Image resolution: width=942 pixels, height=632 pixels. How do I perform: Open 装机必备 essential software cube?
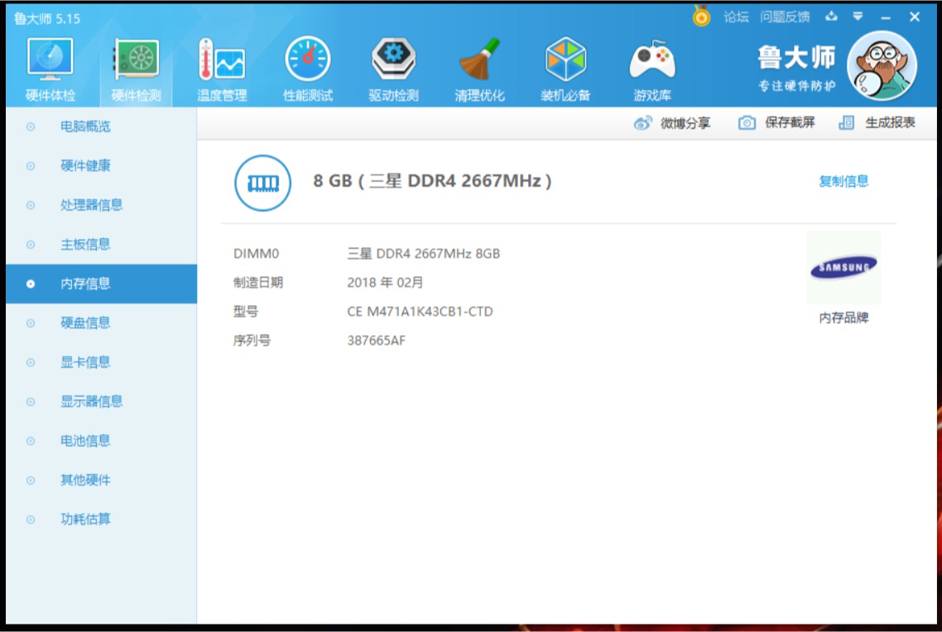click(565, 69)
